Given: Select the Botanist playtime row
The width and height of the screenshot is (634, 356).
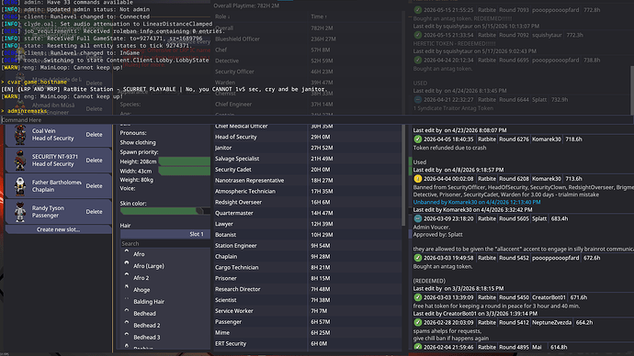Looking at the screenshot, I should pyautogui.click(x=307, y=235).
